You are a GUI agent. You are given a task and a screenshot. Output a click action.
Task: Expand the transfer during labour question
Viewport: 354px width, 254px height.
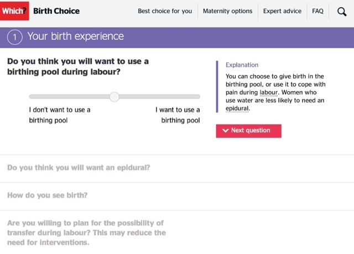[x=86, y=232]
